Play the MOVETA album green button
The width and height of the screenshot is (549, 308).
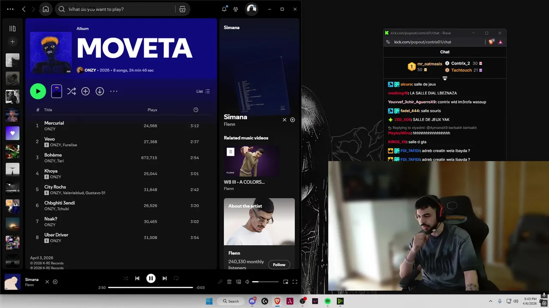point(38,91)
